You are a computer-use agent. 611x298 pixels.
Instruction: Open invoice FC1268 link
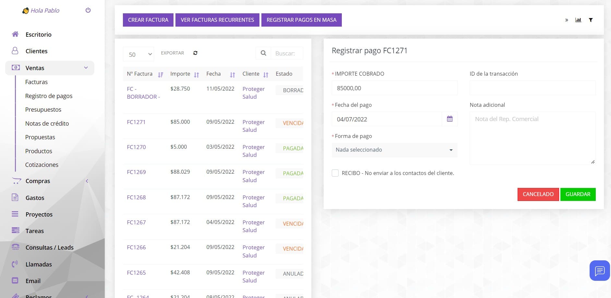click(136, 197)
